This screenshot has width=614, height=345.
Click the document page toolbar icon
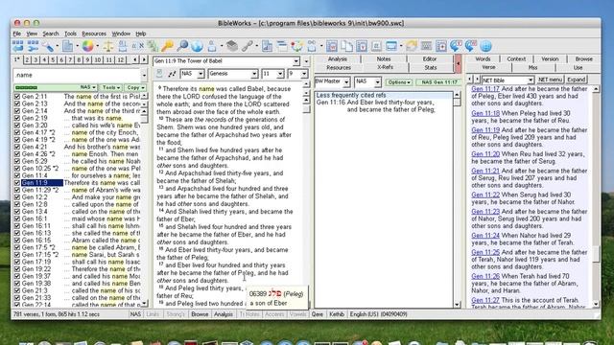coord(68,46)
